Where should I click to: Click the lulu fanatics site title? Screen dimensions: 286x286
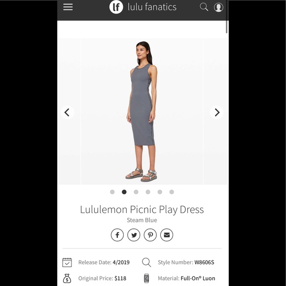click(152, 7)
